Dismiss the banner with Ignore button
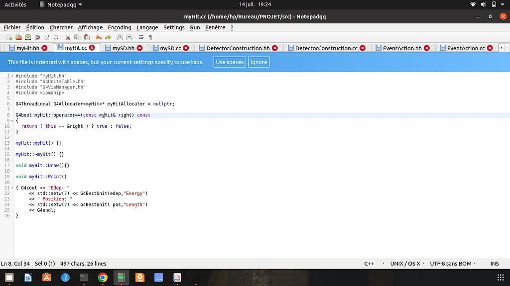 (x=258, y=62)
